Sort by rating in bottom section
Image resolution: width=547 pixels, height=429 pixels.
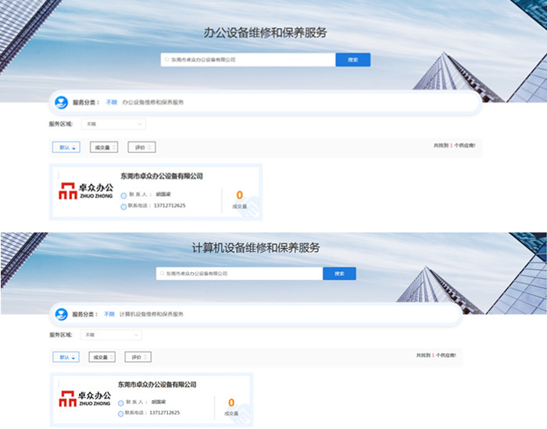[138, 357]
